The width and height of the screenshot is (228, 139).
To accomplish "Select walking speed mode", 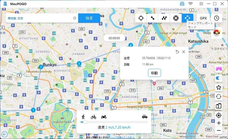I will click(x=83, y=117).
